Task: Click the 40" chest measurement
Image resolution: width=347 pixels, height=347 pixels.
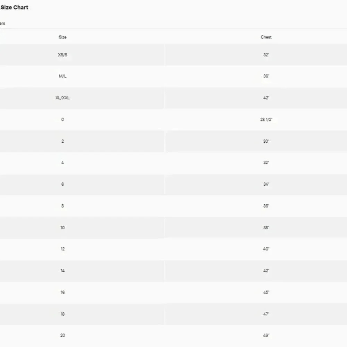Action: pyautogui.click(x=266, y=249)
